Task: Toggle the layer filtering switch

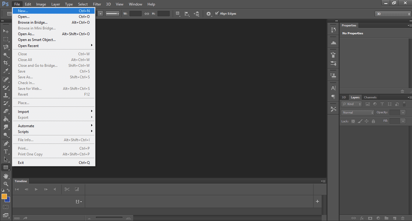Action: pos(404,104)
